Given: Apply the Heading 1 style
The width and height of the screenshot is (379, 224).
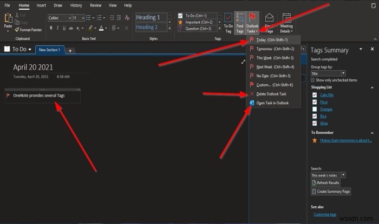Looking at the screenshot, I should pos(148,18).
